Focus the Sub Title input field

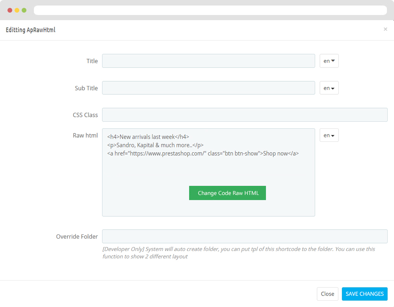(208, 88)
